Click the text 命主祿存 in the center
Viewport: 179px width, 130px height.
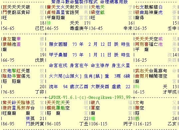(x=100, y=65)
